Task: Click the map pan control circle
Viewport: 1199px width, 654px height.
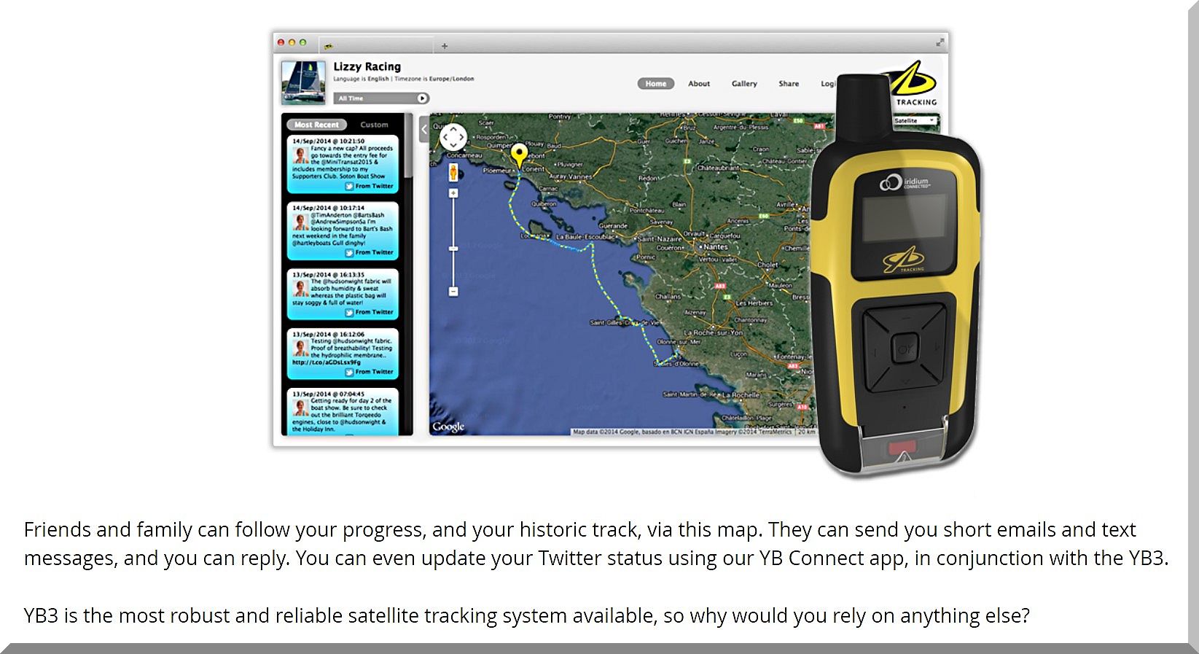Action: tap(453, 137)
